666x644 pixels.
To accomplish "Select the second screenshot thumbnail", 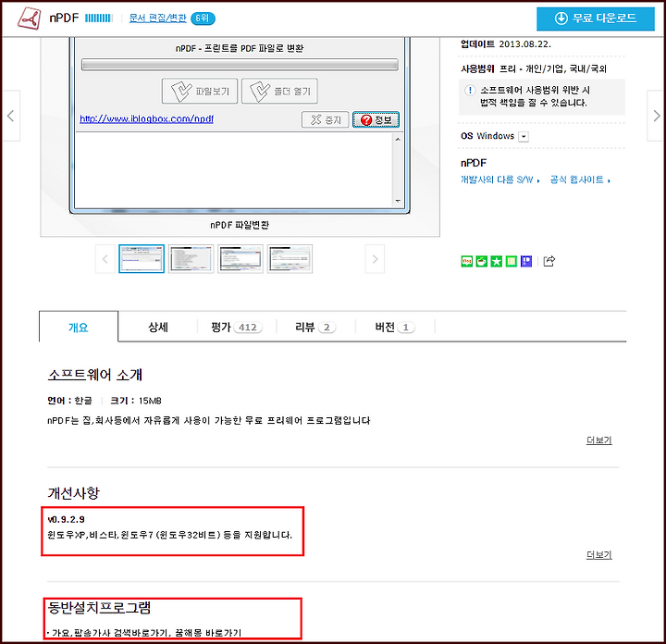I will [191, 259].
